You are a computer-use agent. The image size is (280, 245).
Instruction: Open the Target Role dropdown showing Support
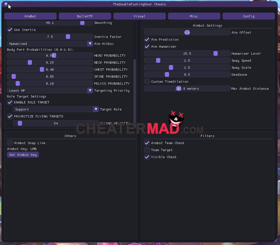pos(56,109)
